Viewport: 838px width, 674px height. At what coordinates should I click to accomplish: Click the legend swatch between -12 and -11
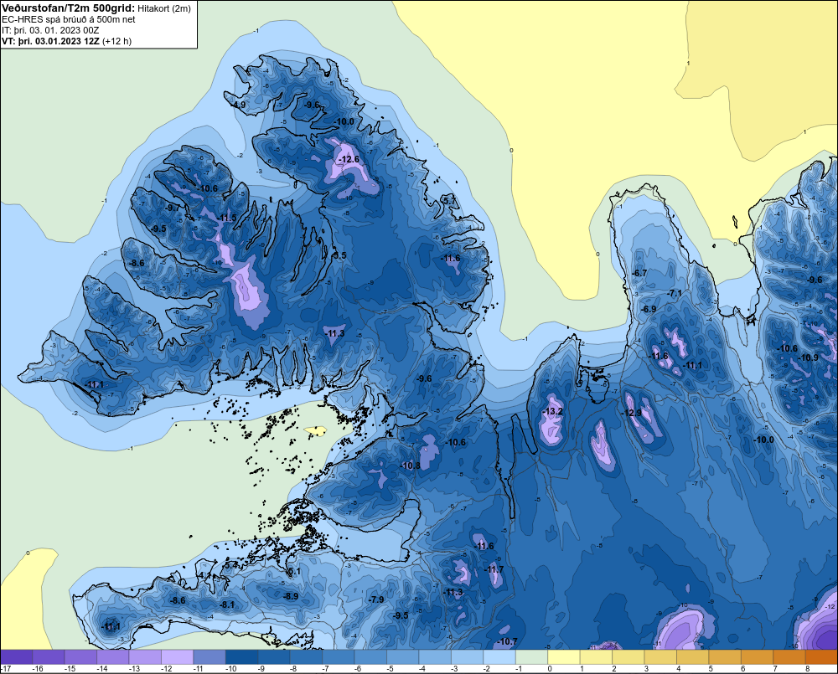pyautogui.click(x=178, y=657)
